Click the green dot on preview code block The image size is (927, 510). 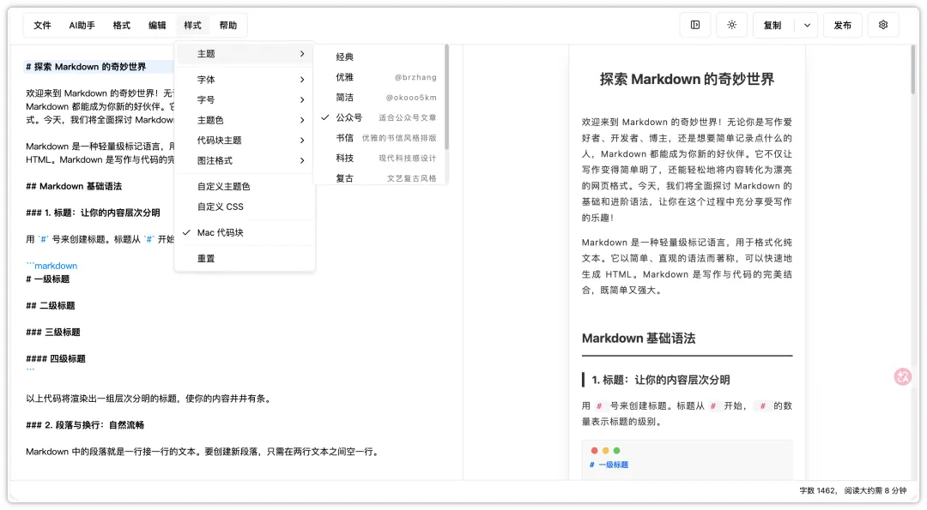pos(616,450)
